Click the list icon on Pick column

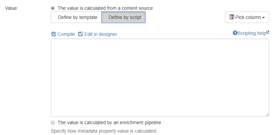(x=232, y=17)
